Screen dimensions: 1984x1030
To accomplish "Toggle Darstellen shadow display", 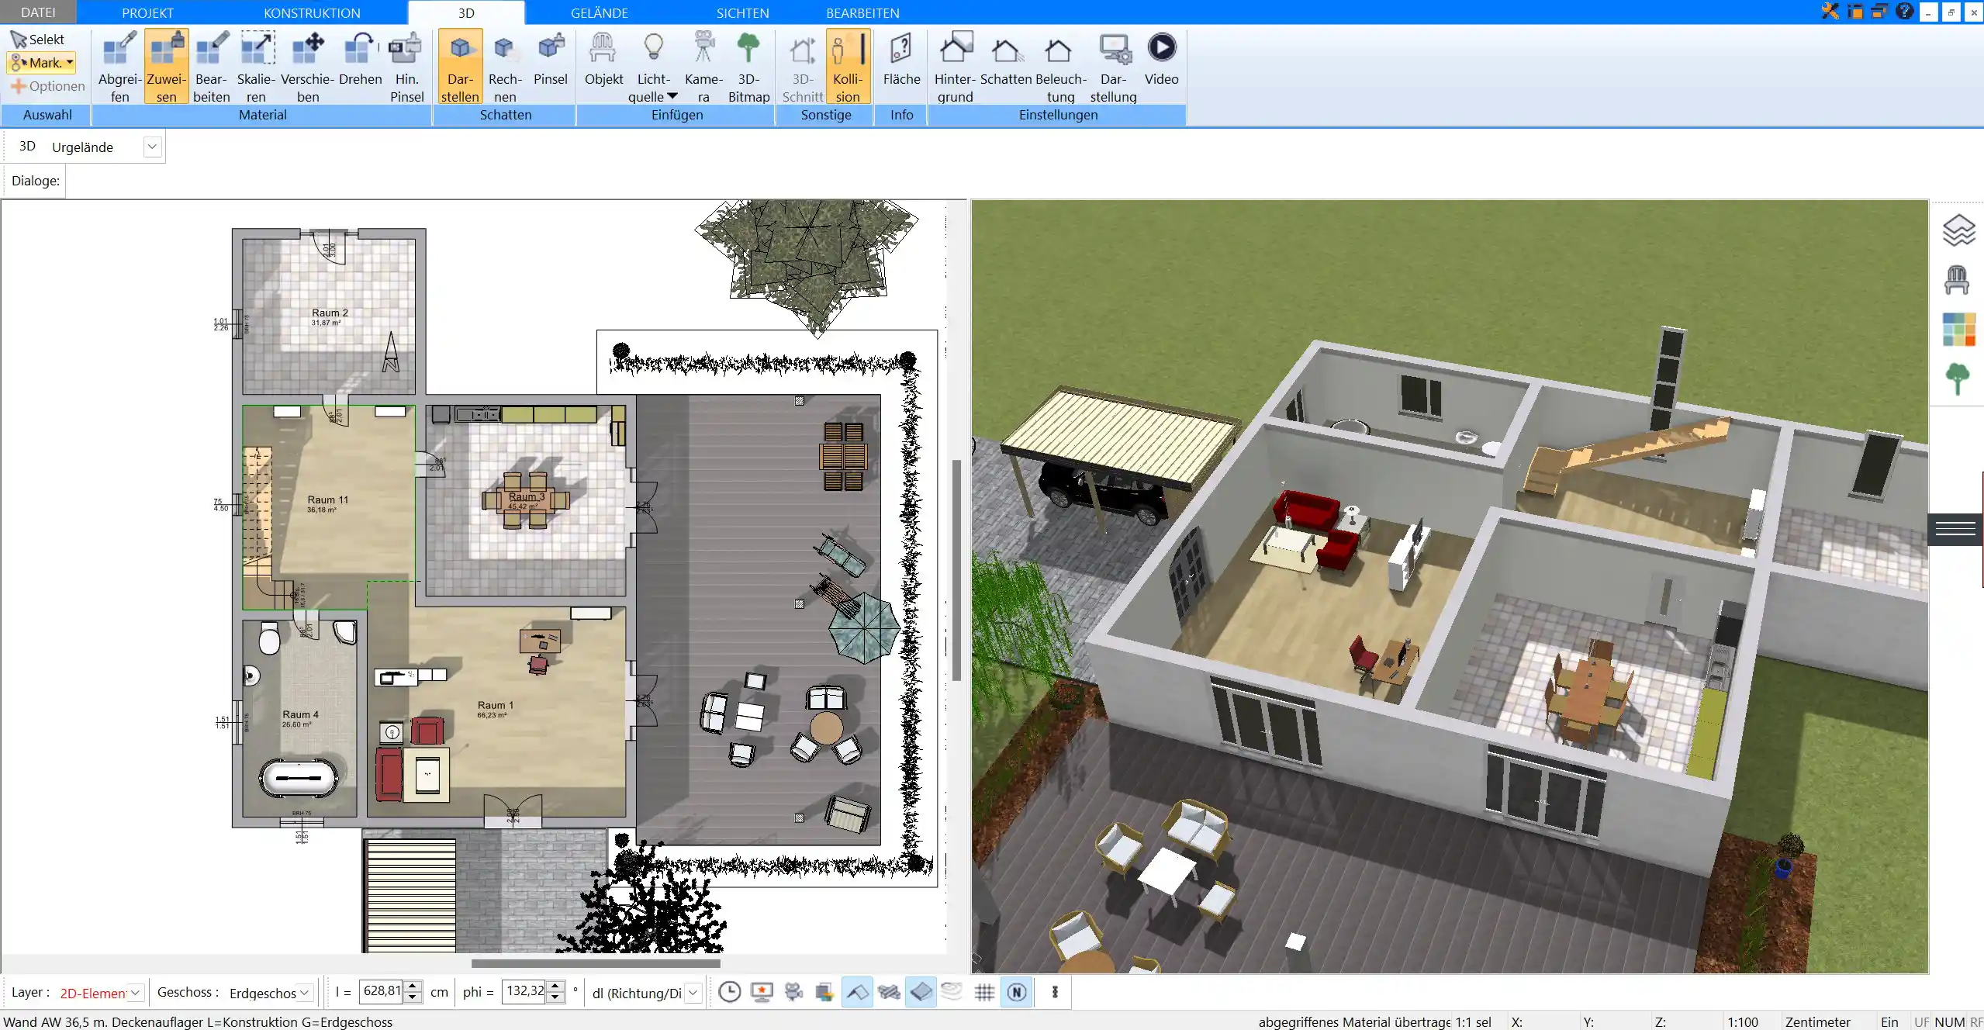I will click(460, 67).
